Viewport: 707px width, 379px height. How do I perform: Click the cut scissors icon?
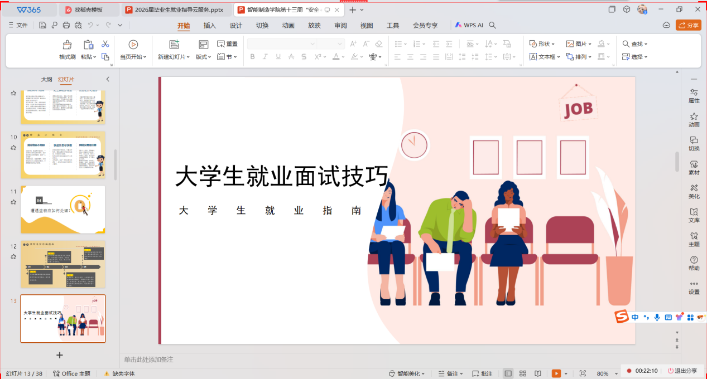(105, 45)
